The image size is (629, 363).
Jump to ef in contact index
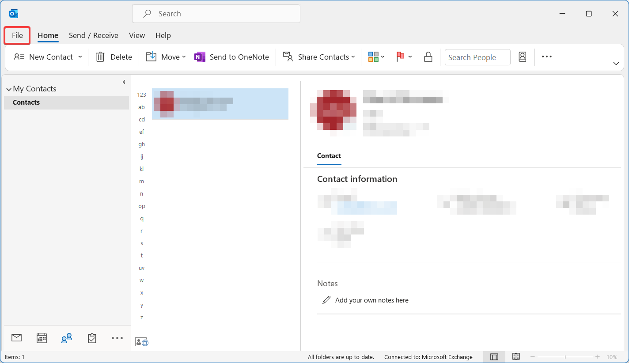[x=141, y=132]
